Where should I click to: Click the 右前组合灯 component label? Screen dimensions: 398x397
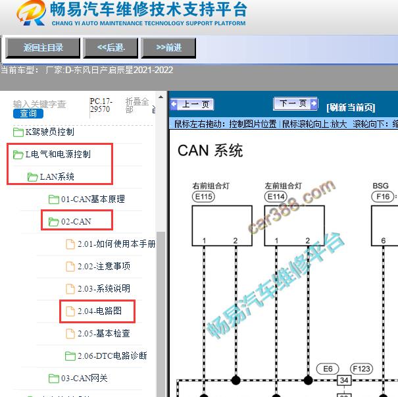(211, 186)
